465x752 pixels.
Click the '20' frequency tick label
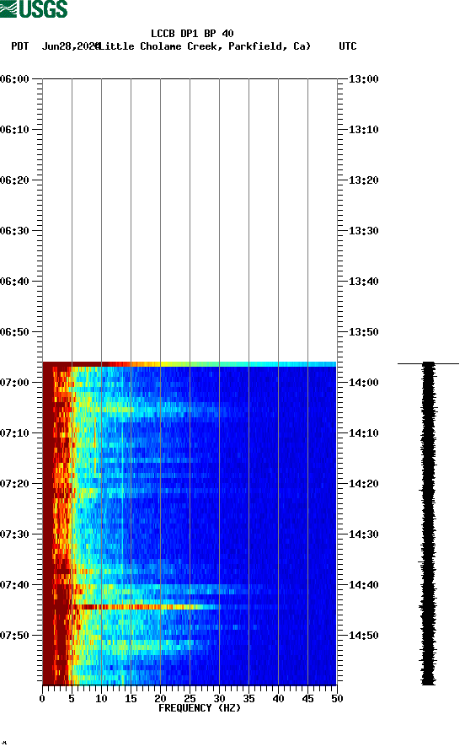[160, 699]
